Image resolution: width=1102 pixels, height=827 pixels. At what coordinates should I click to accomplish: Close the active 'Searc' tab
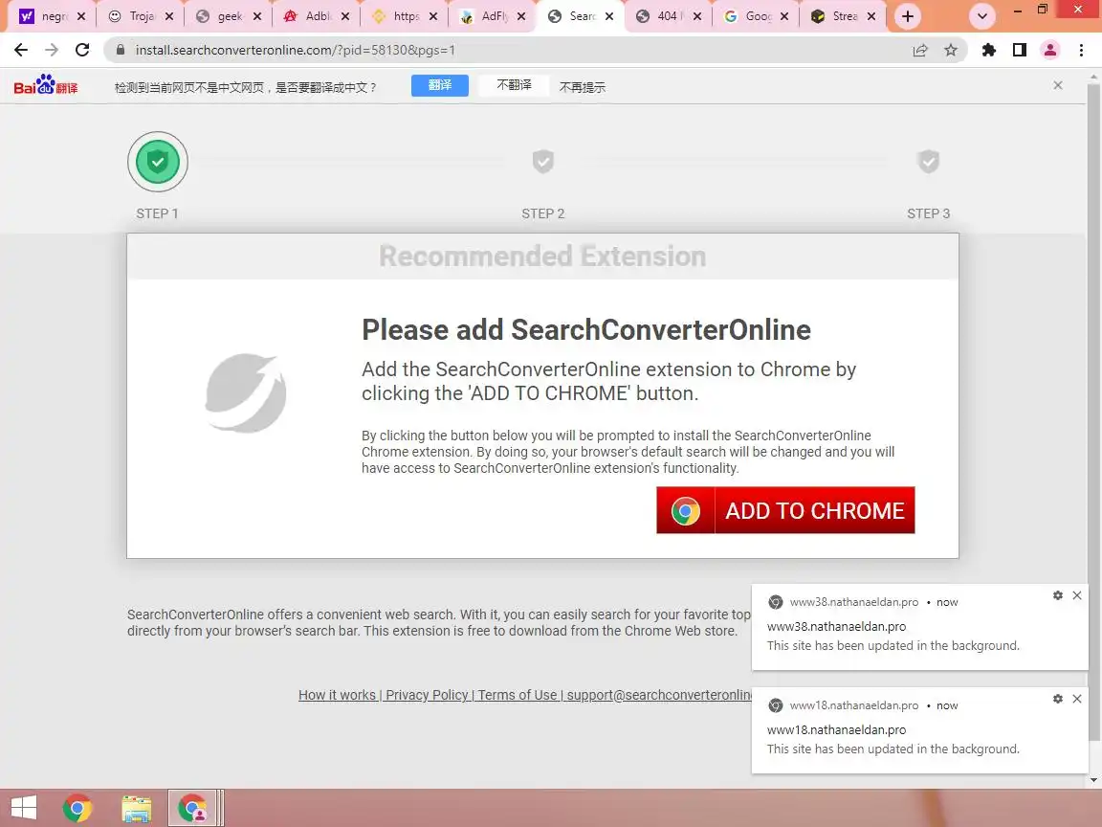608,16
